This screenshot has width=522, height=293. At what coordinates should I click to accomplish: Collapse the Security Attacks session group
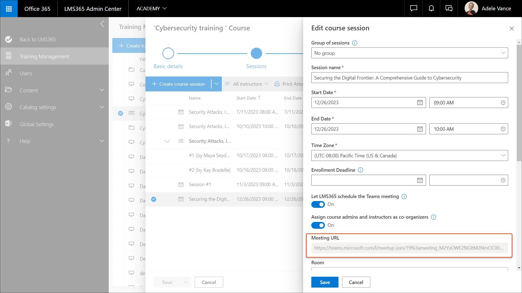[x=167, y=141]
